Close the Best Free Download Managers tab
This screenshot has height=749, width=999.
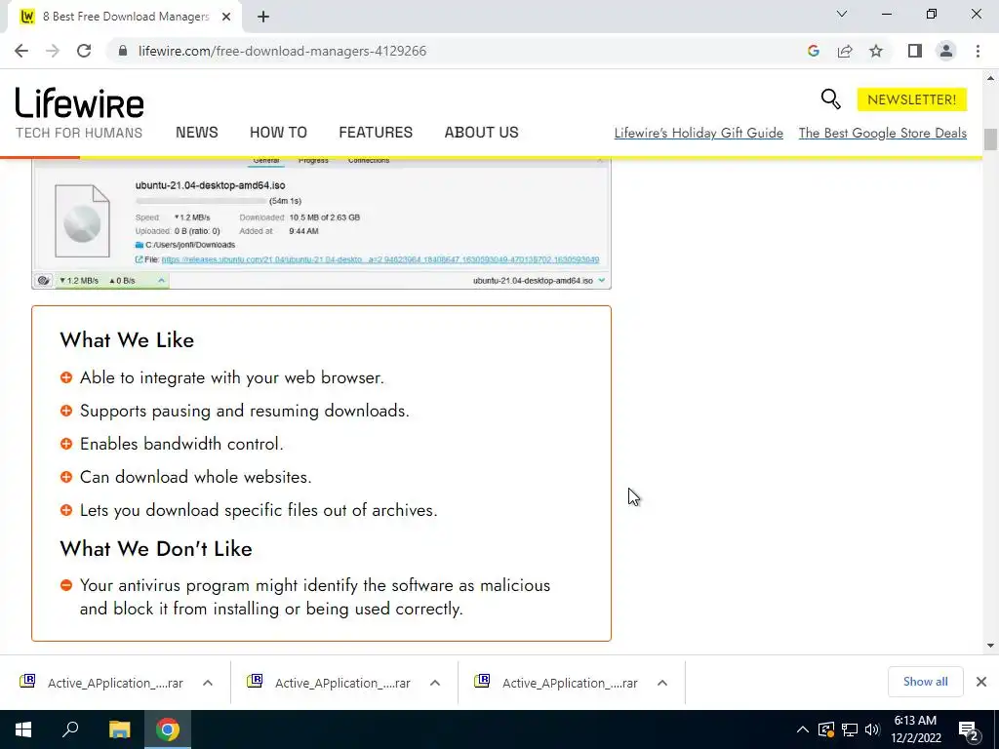click(x=226, y=18)
